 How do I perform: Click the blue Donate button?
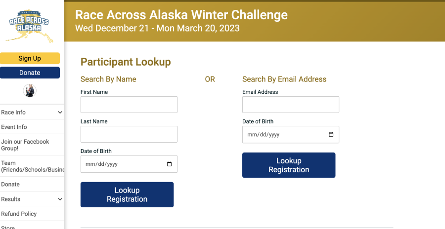click(30, 73)
